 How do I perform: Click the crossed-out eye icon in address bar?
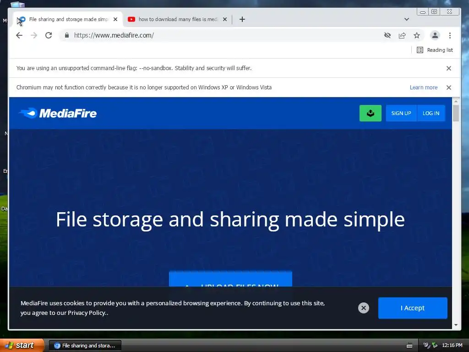click(387, 35)
